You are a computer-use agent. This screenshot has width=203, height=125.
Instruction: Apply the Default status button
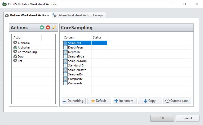click(x=99, y=101)
